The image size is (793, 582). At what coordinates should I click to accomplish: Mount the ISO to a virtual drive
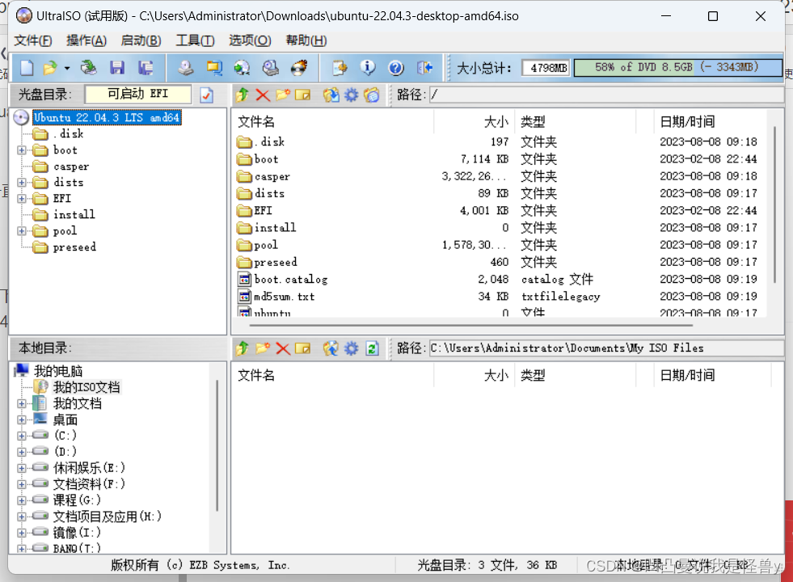(271, 68)
